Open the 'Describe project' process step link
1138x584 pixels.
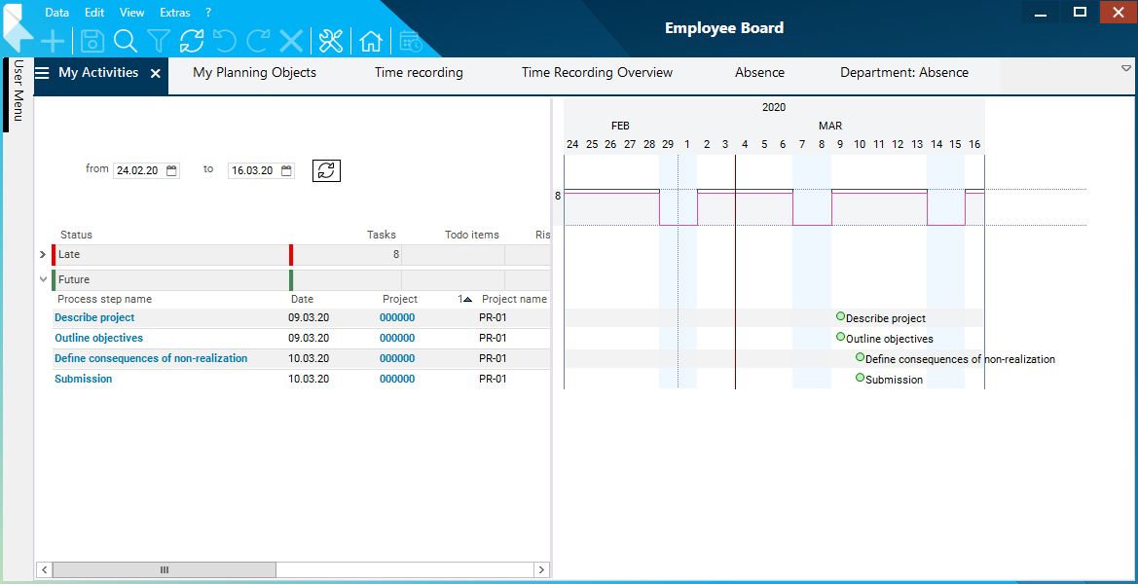click(94, 317)
